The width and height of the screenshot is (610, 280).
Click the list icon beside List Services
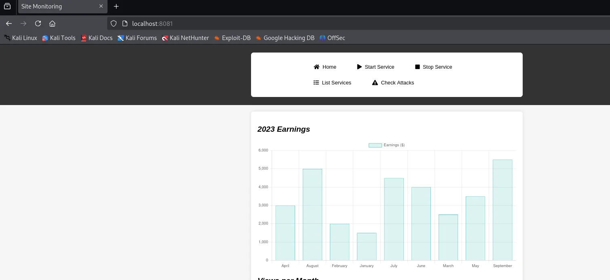coord(316,83)
